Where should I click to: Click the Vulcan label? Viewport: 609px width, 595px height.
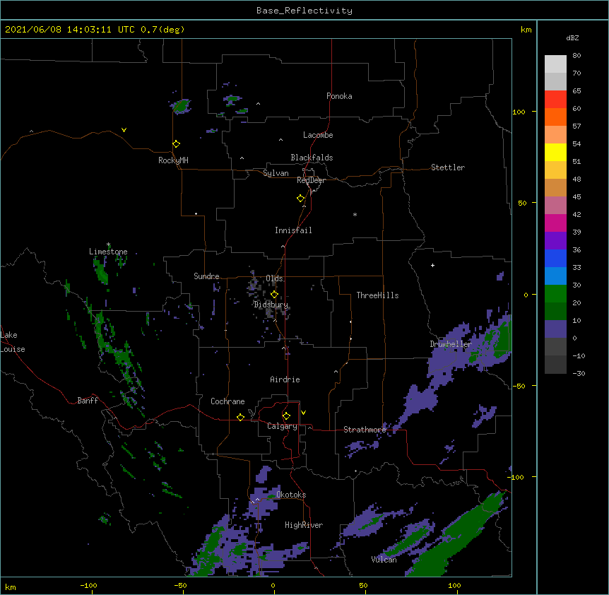[384, 560]
